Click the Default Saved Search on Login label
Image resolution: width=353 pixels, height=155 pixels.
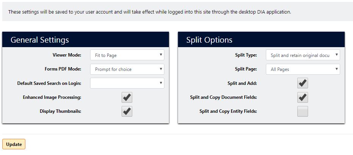click(x=49, y=83)
